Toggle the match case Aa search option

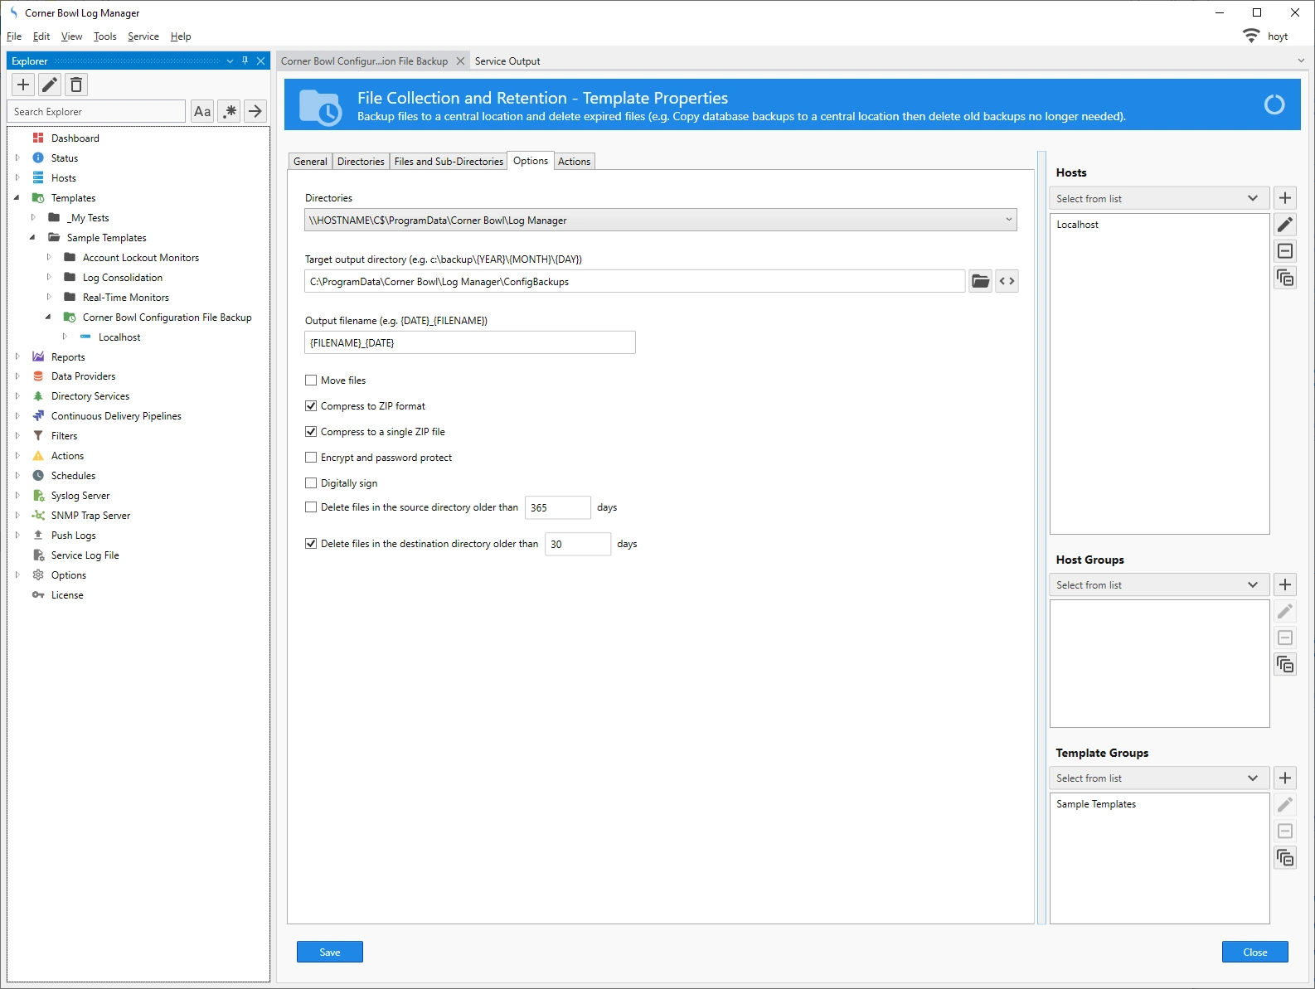coord(202,111)
